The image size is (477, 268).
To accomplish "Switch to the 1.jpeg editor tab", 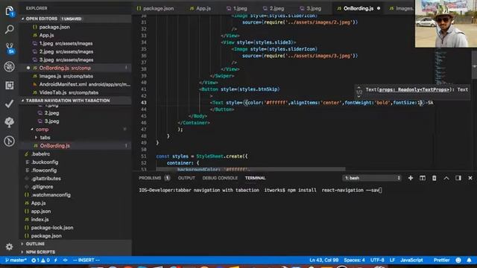I will point(237,8).
